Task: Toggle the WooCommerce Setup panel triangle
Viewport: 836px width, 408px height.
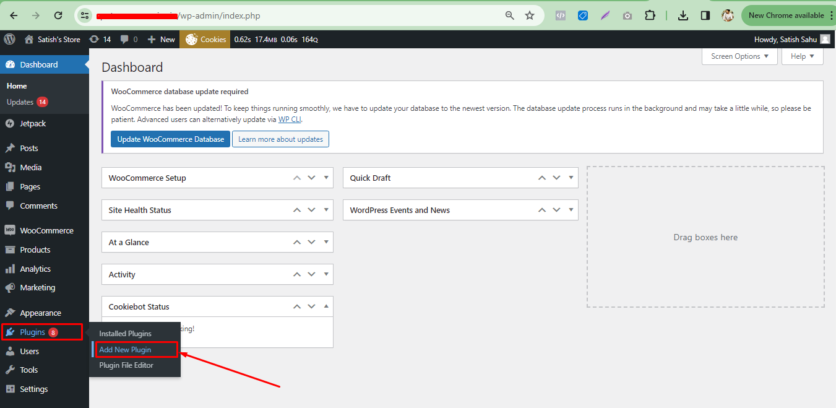Action: point(326,178)
